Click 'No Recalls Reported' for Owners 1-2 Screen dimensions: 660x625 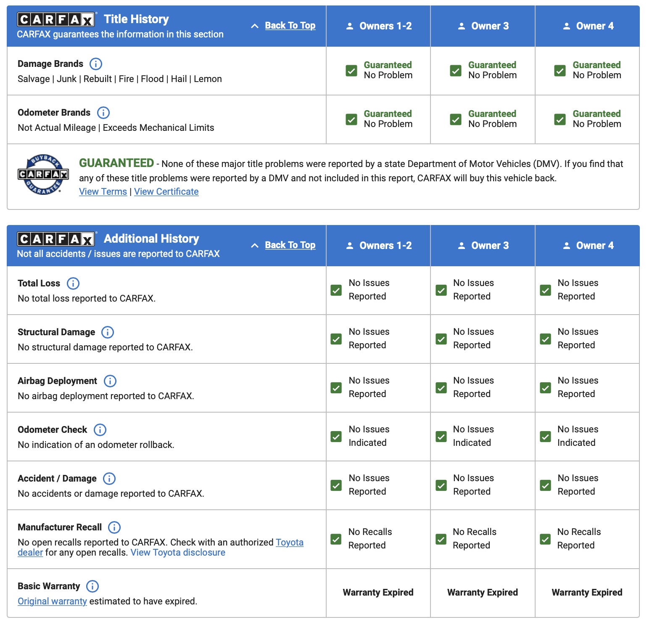370,539
